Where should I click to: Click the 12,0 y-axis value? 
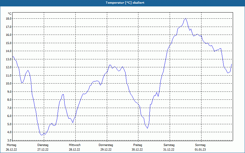click(9, 67)
